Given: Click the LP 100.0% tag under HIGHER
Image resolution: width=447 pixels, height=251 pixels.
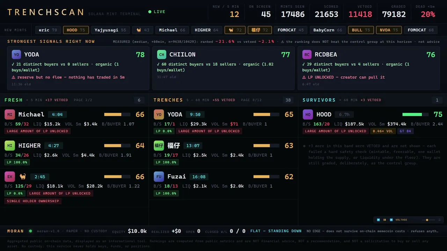Looking at the screenshot, I should pos(17,162).
